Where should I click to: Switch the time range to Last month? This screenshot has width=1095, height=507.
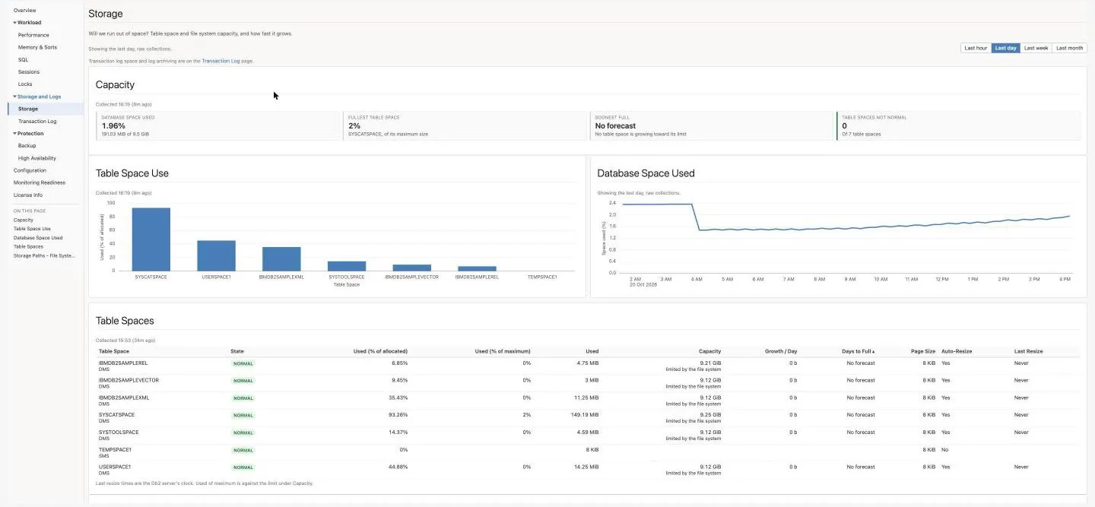point(1069,48)
